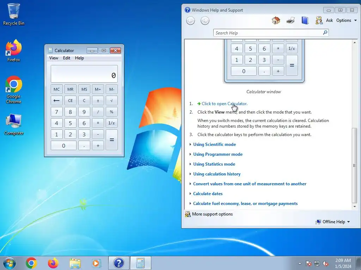Image resolution: width=361 pixels, height=270 pixels.
Task: Click the plus-minus key on Calculator
Action: tap(98, 101)
